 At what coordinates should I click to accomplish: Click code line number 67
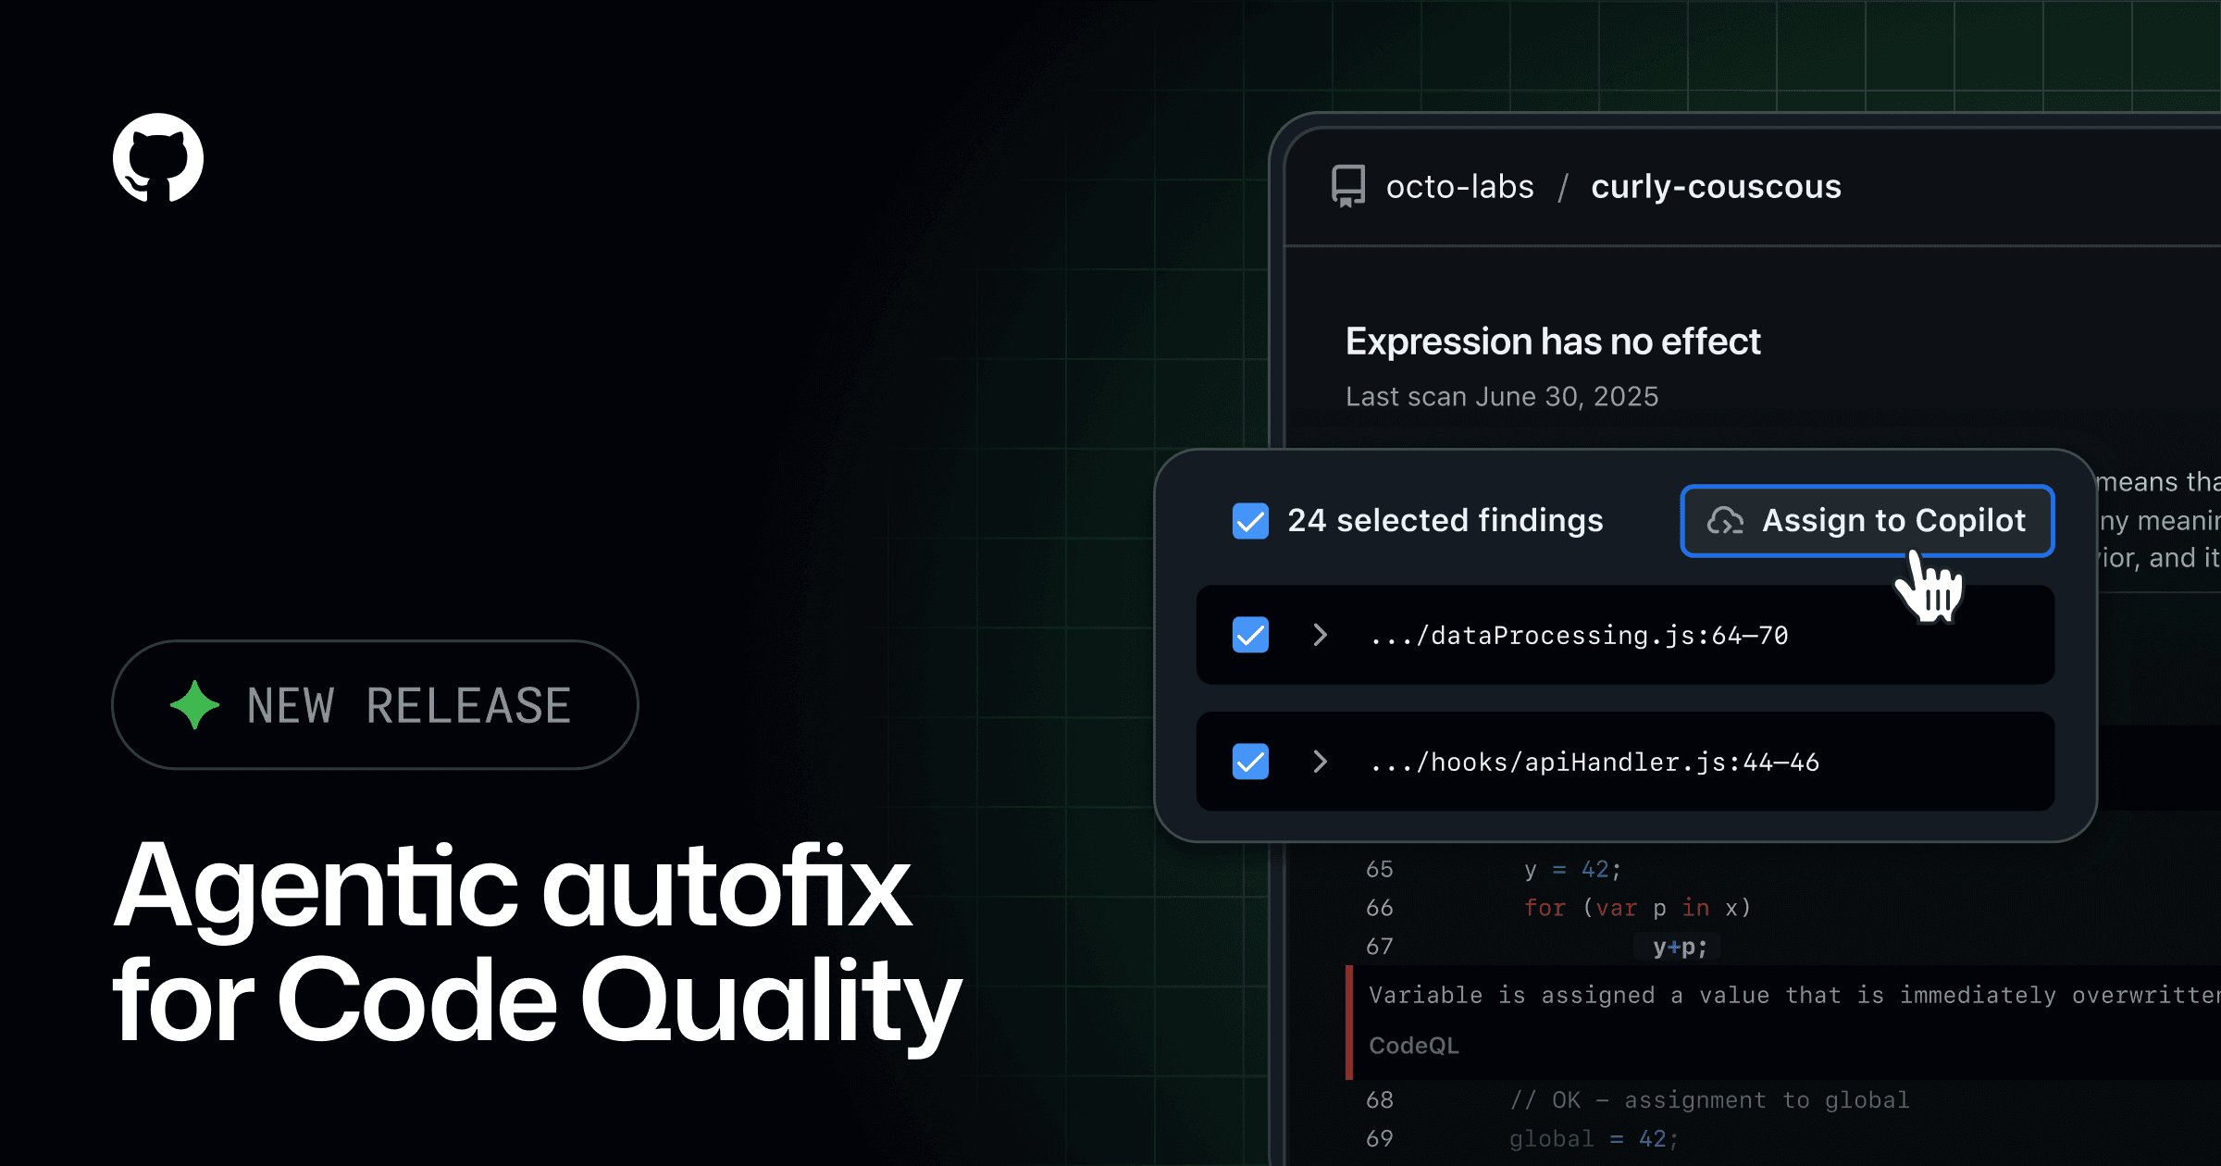[1379, 947]
